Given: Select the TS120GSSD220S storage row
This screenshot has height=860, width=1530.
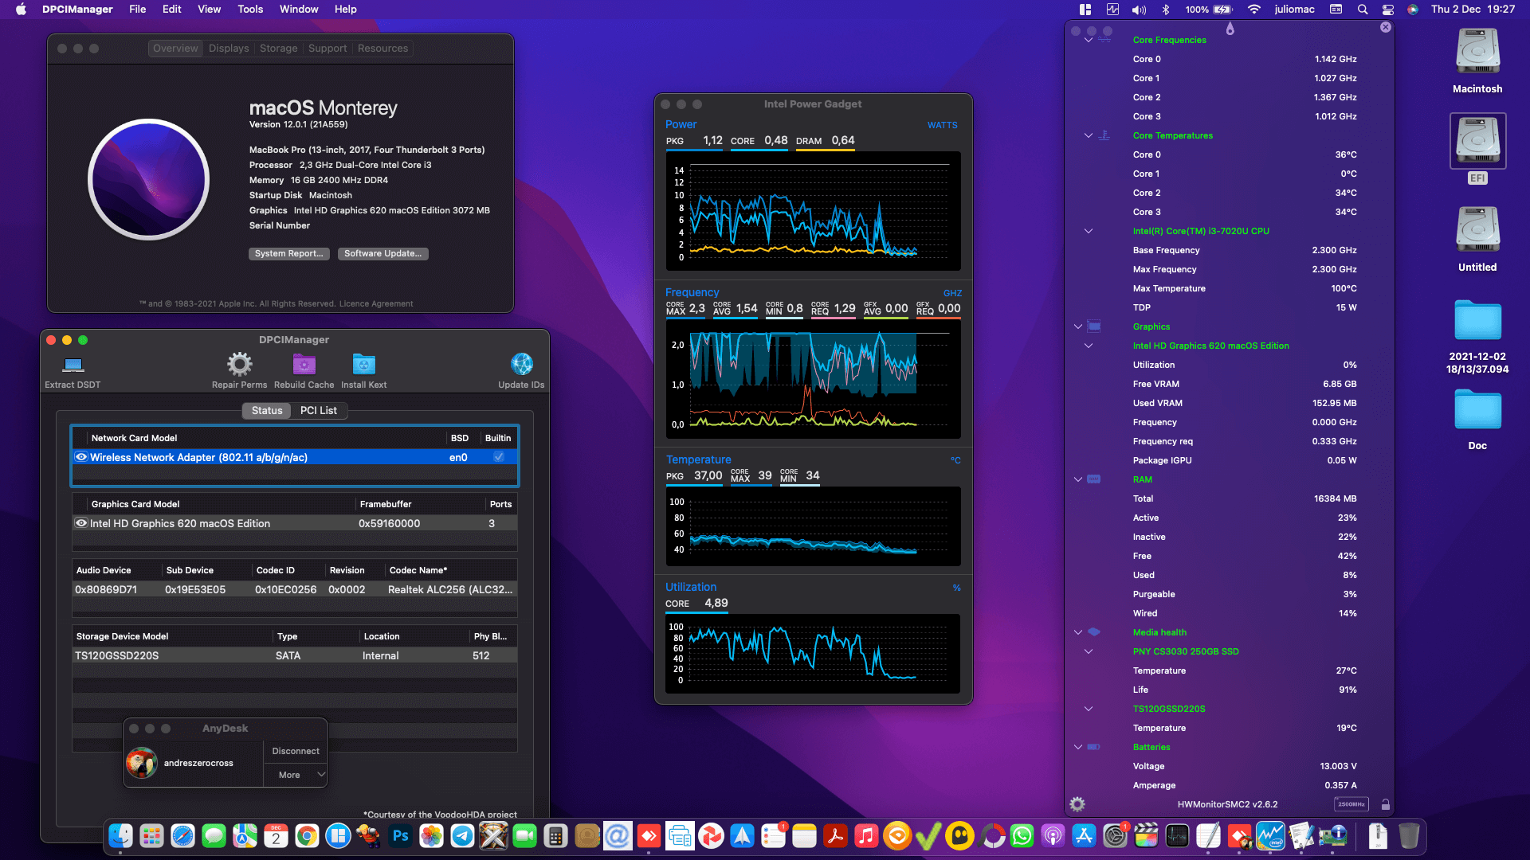Looking at the screenshot, I should pyautogui.click(x=295, y=656).
